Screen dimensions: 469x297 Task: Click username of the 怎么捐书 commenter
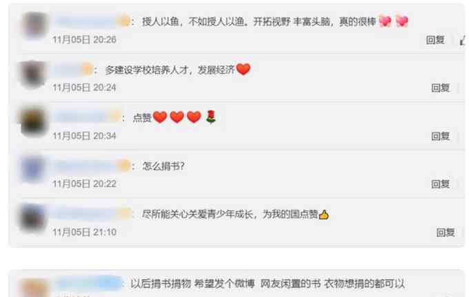(x=86, y=166)
